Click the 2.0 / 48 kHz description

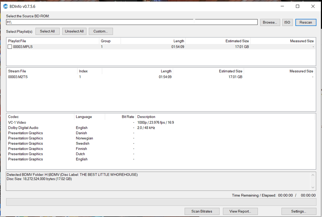tap(146, 128)
